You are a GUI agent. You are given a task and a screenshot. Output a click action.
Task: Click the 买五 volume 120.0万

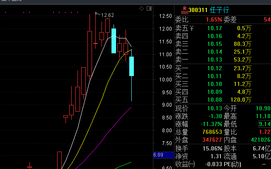click(241, 100)
